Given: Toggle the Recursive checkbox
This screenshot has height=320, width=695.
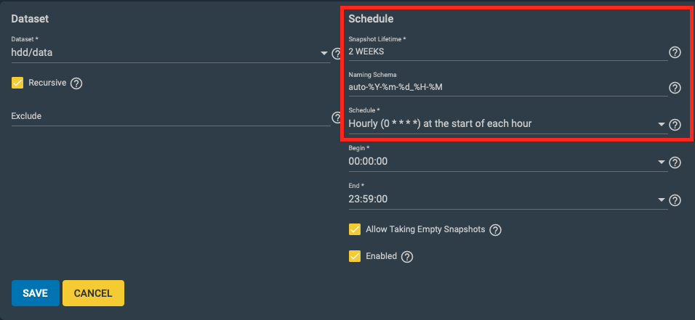Looking at the screenshot, I should (18, 83).
